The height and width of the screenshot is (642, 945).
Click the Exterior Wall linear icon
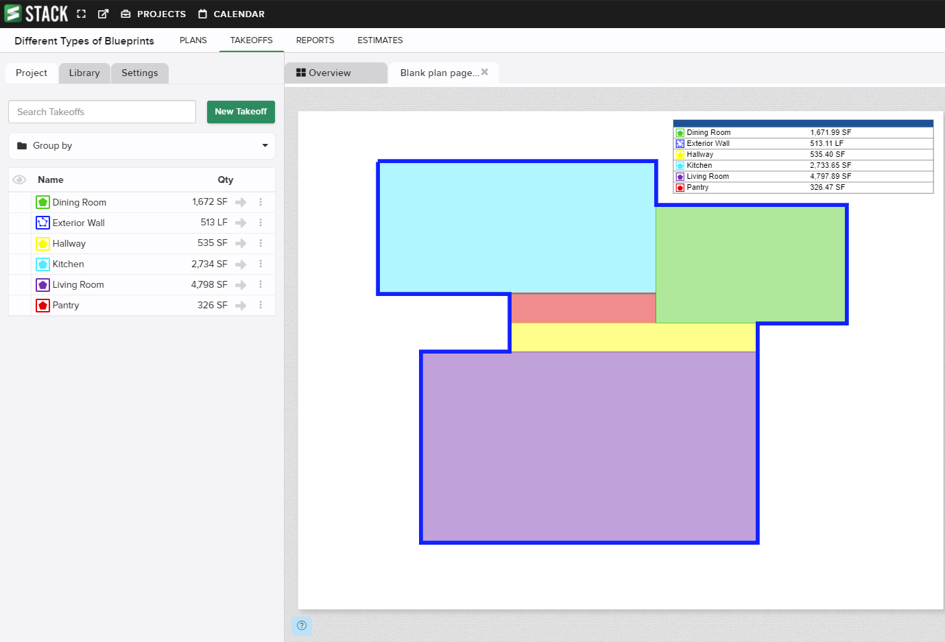[43, 223]
